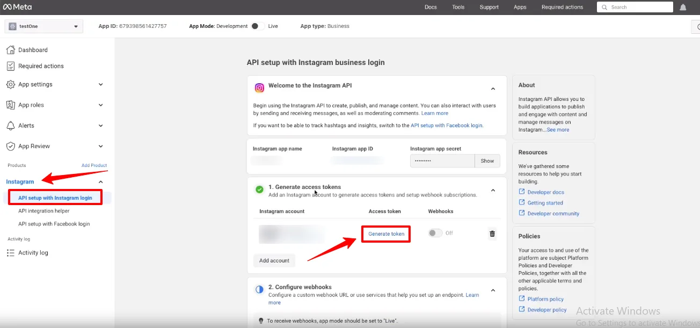The height and width of the screenshot is (328, 700).
Task: Click the Instagram logo icon in welcome card
Action: pyautogui.click(x=259, y=88)
